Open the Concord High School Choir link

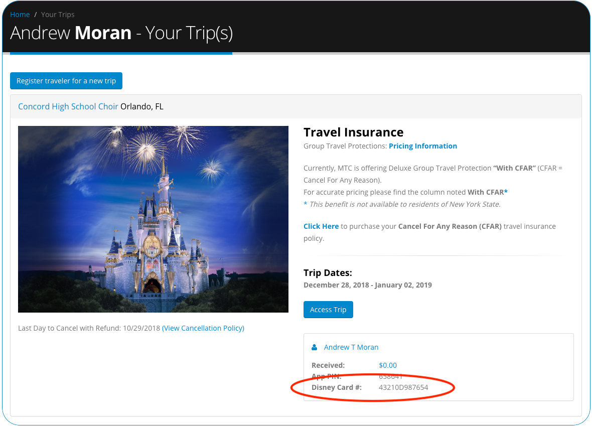coord(68,106)
